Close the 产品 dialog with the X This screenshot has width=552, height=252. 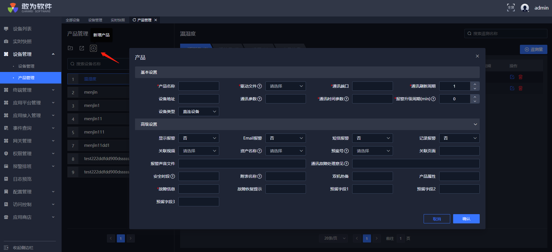pos(477,56)
